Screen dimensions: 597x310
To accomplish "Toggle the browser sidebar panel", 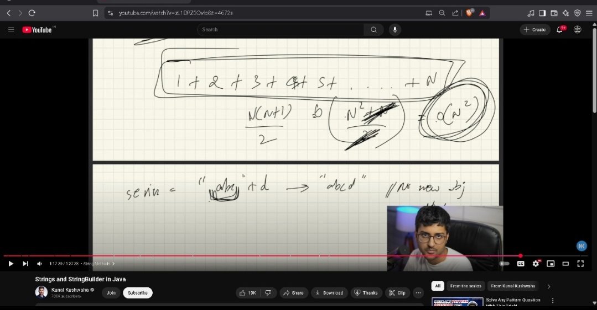I will click(x=542, y=13).
